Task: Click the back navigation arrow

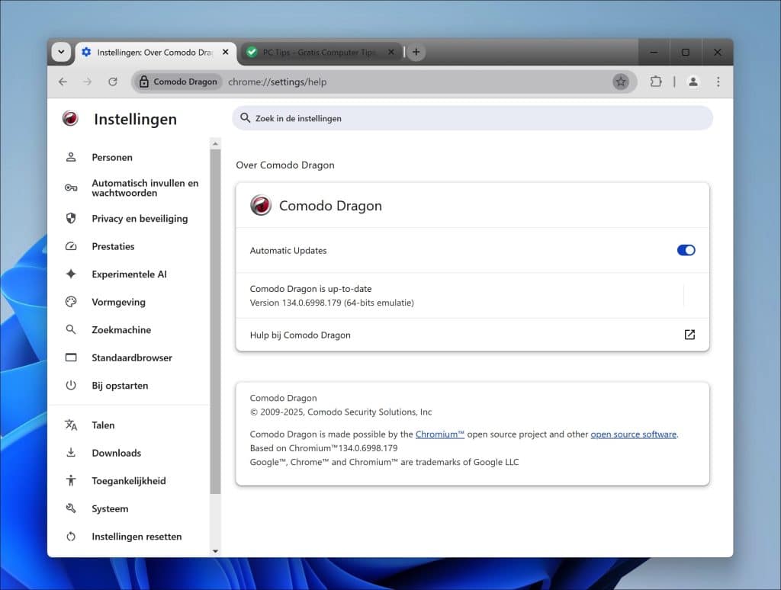Action: click(x=63, y=82)
